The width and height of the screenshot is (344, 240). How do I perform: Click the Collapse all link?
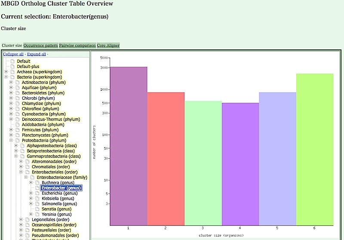pos(13,54)
